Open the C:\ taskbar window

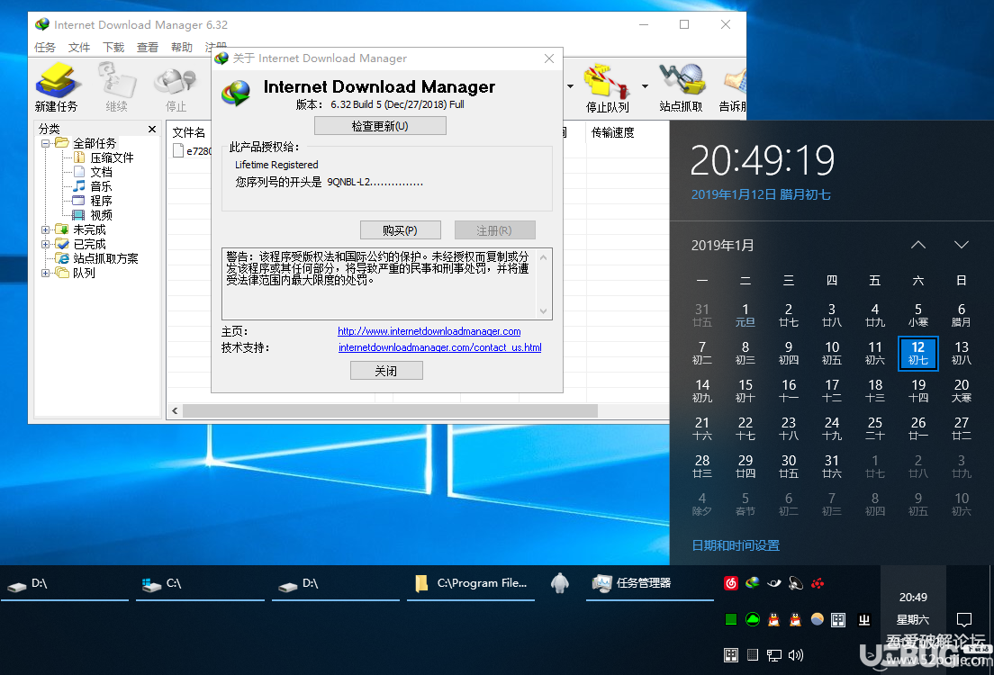[x=200, y=584]
